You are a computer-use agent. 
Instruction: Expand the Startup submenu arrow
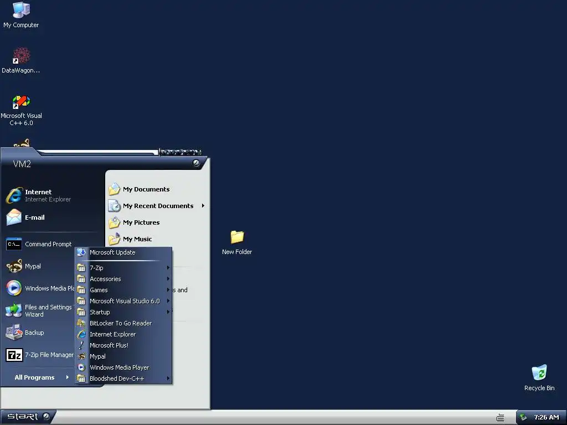[x=168, y=312]
